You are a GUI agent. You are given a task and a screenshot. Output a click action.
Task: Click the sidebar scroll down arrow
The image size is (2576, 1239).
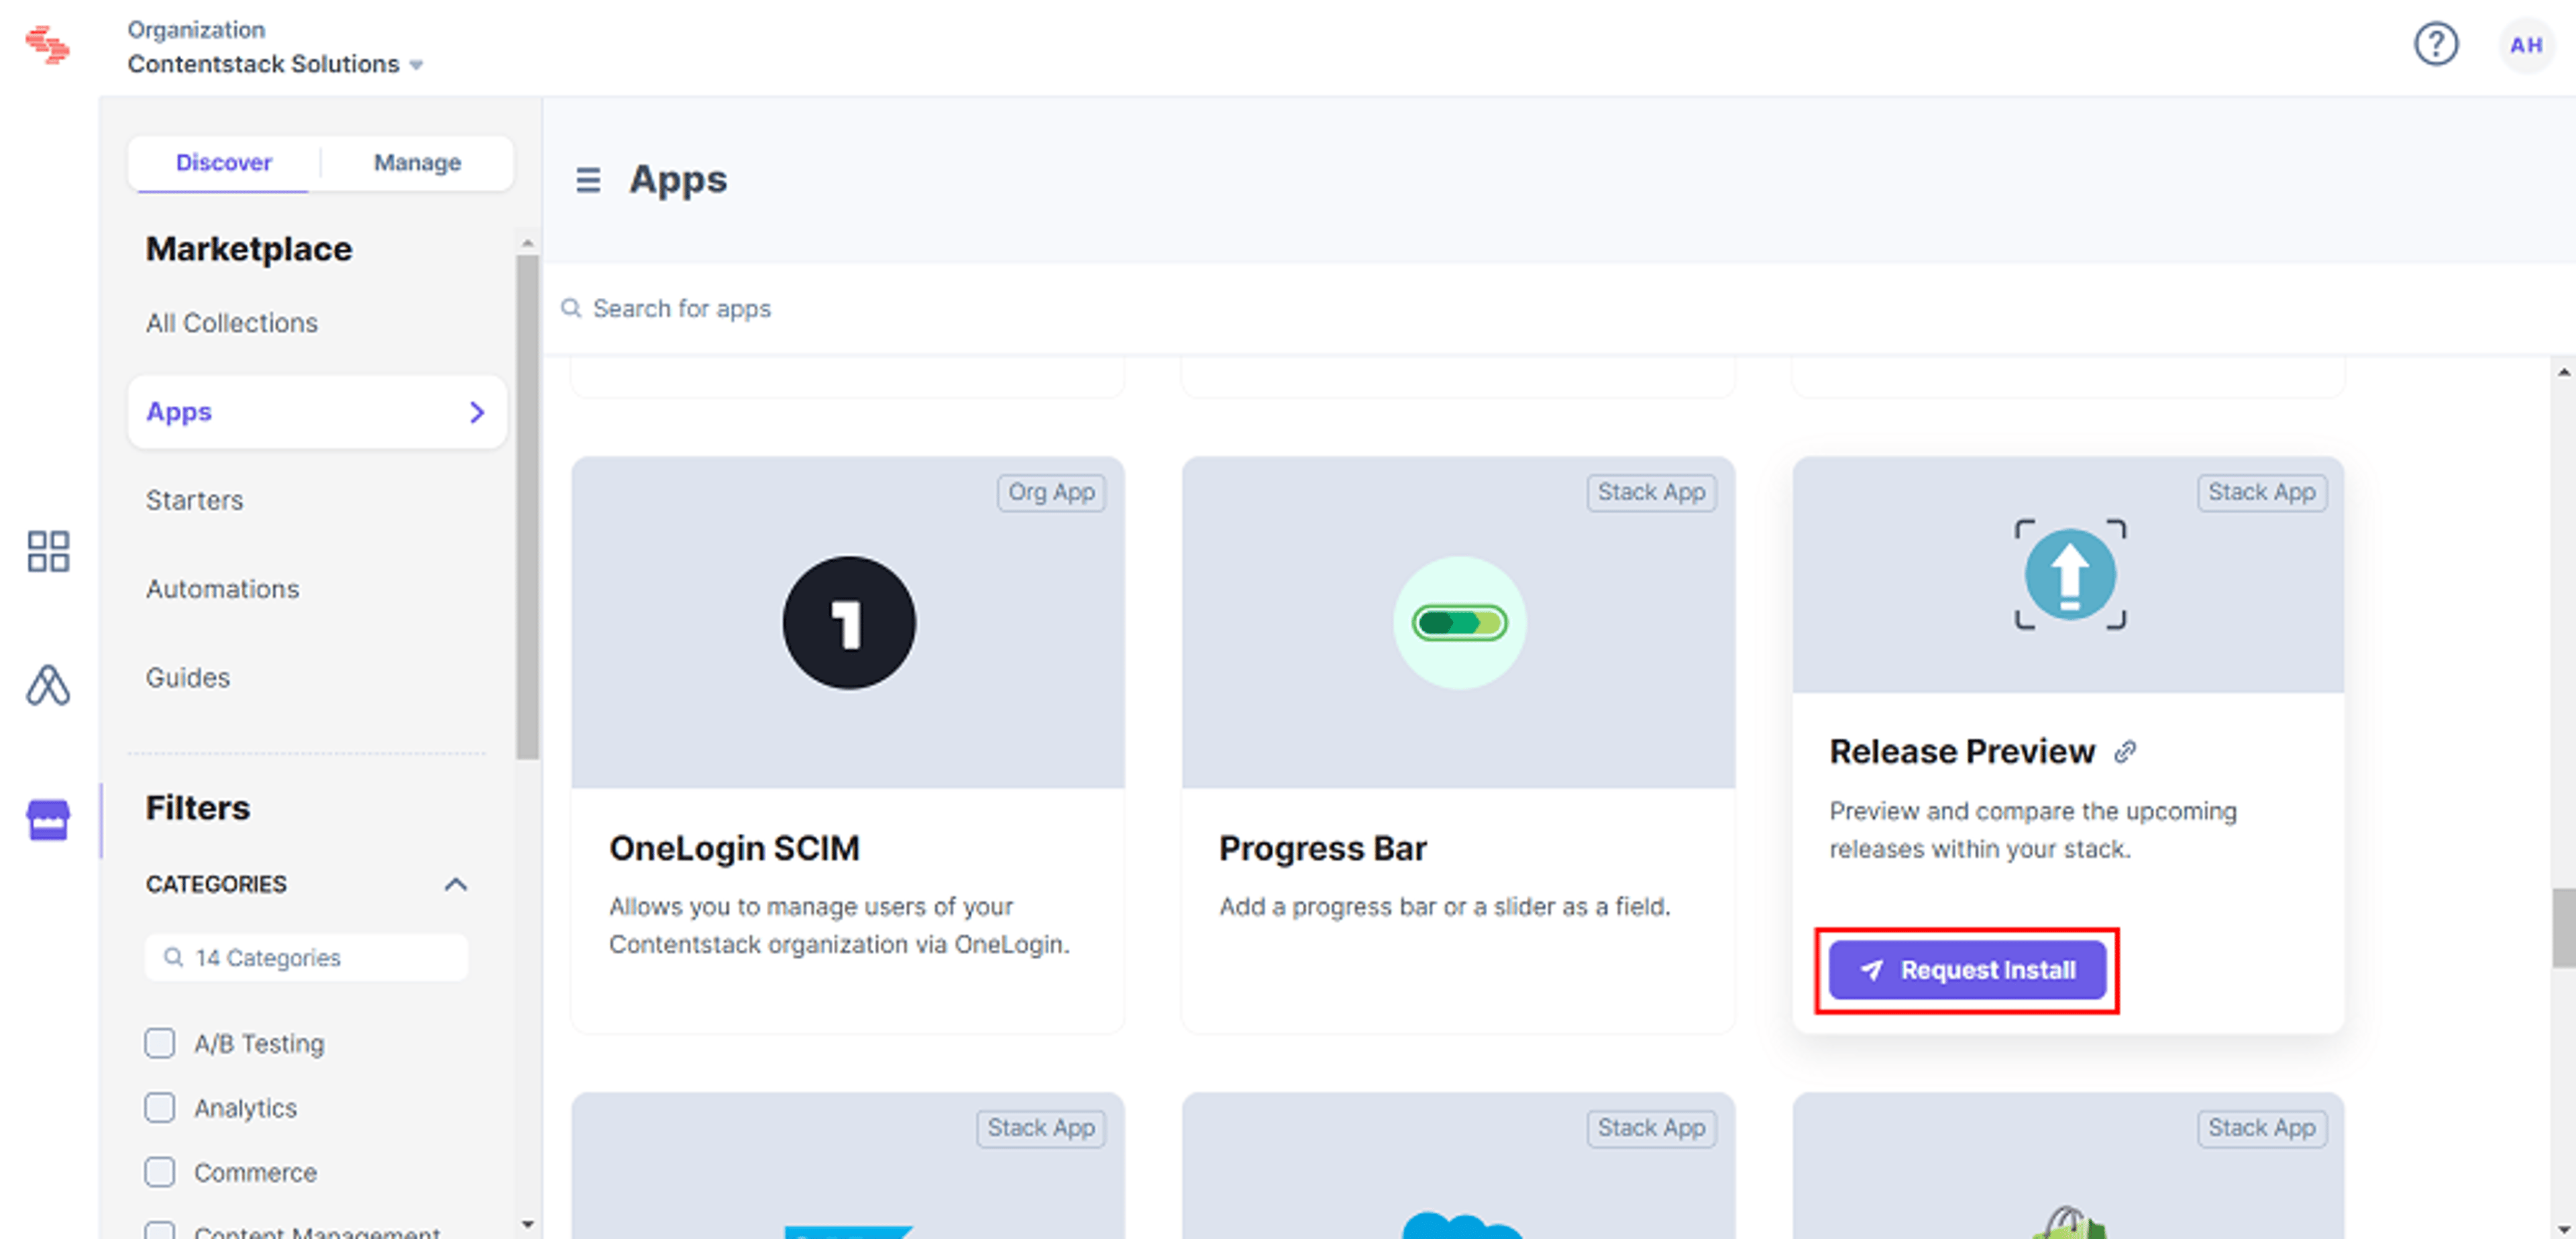pos(527,1224)
